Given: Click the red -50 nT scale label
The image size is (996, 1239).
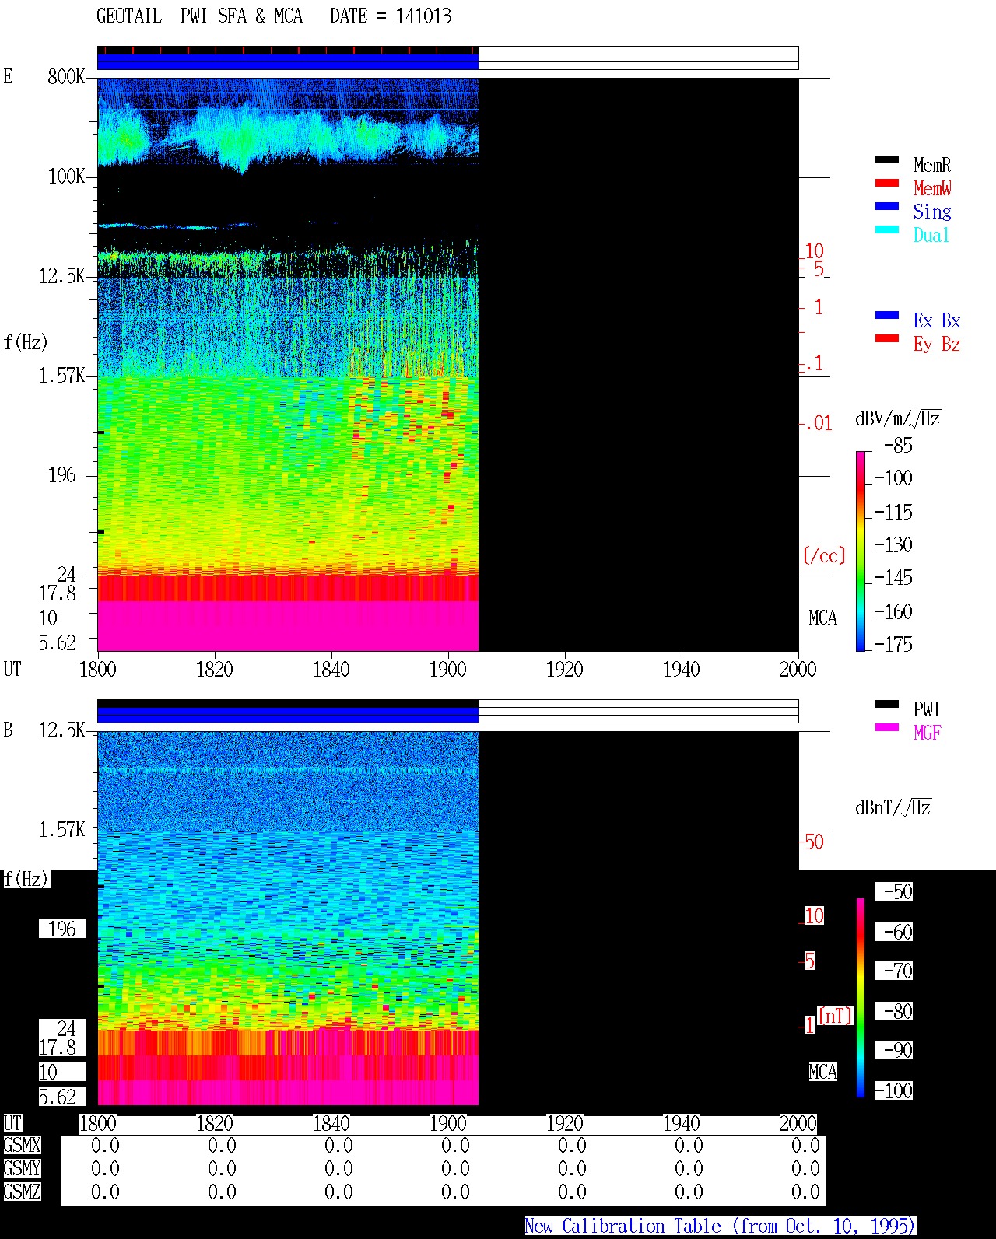Looking at the screenshot, I should 812,842.
